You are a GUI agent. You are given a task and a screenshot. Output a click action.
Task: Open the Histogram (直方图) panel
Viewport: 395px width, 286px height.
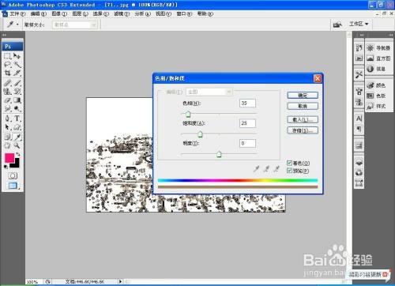[378, 58]
